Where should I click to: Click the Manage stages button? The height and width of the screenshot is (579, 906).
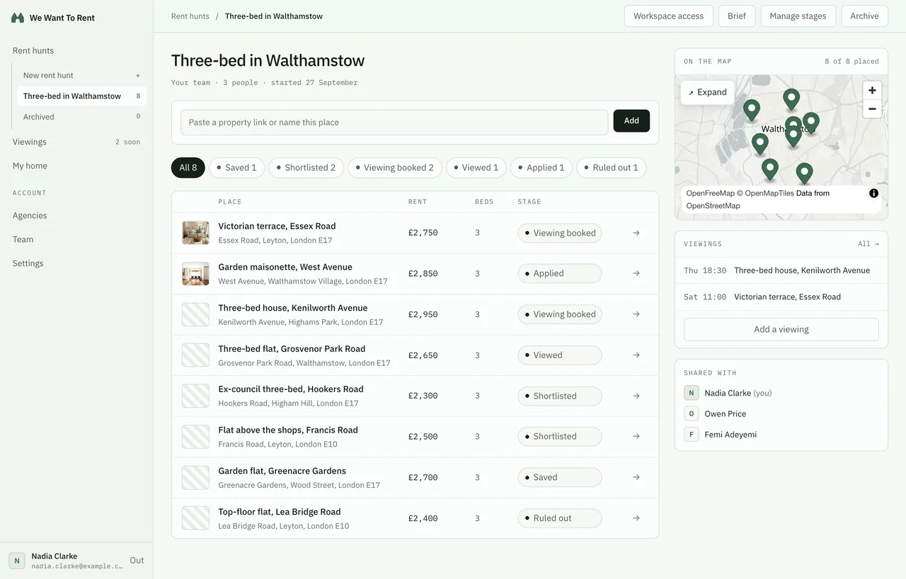798,16
